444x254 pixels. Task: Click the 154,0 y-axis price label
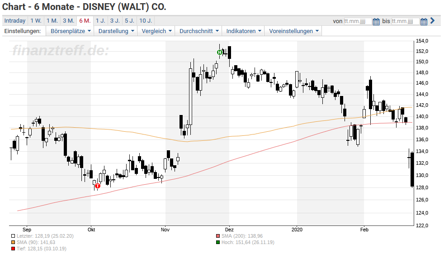pyautogui.click(x=422, y=41)
